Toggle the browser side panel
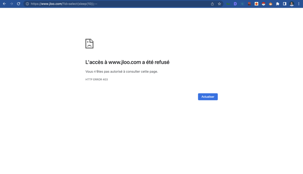Image resolution: width=303 pixels, height=174 pixels. click(285, 4)
